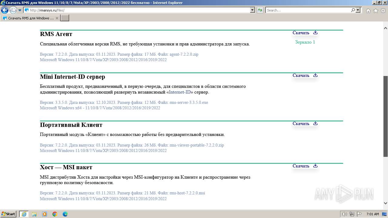Click the network tray icon
This screenshot has width=388, height=218.
tap(352, 214)
